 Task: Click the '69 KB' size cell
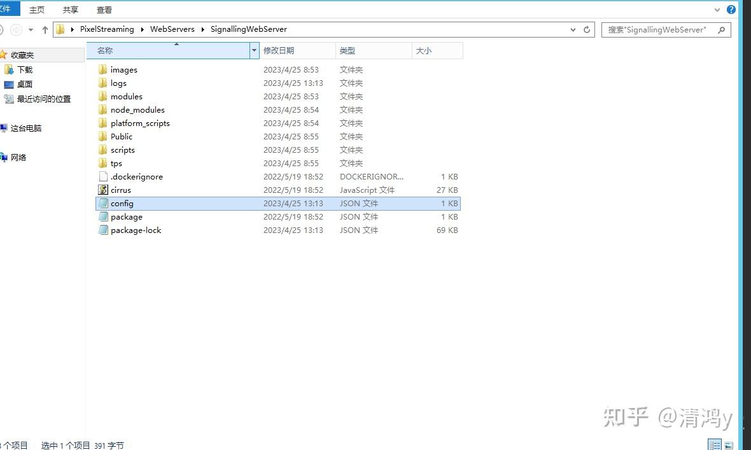pos(447,230)
